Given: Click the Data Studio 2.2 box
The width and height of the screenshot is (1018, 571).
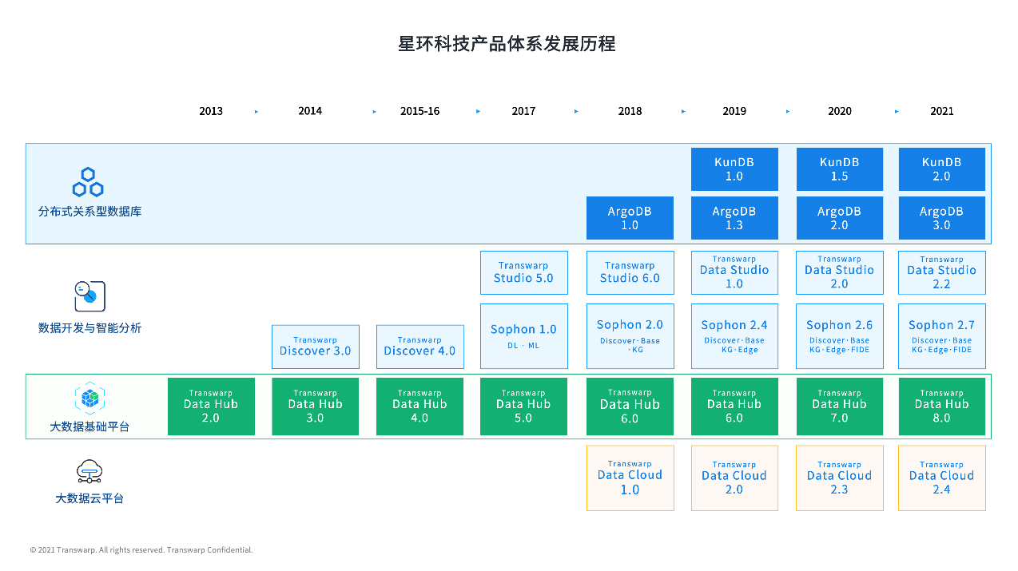Looking at the screenshot, I should (x=942, y=272).
